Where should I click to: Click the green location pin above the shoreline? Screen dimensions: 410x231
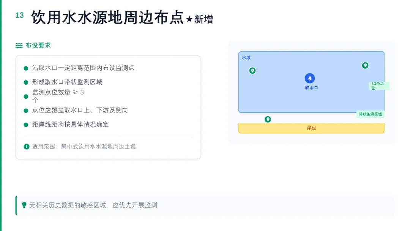click(268, 119)
